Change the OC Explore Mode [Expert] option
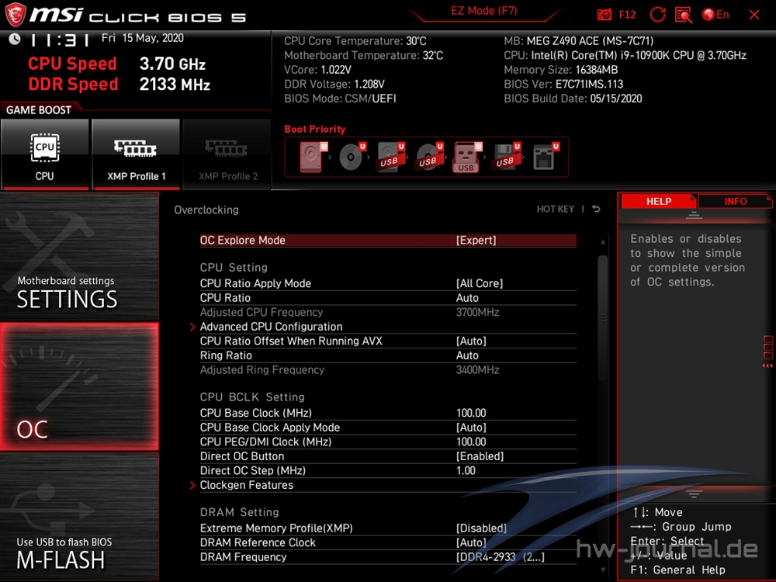 (x=388, y=240)
